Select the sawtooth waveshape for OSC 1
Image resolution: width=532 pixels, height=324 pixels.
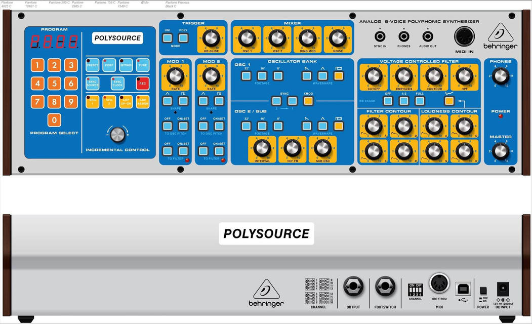click(x=307, y=76)
